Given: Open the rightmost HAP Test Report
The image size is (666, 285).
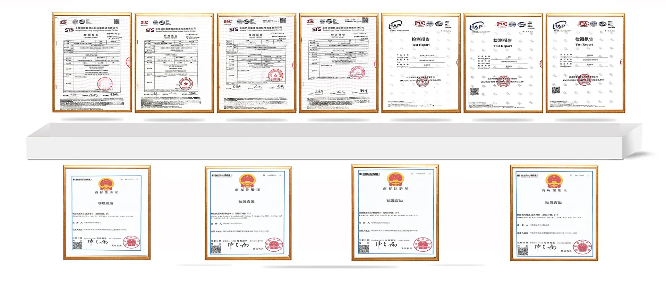Looking at the screenshot, I should click(x=586, y=63).
